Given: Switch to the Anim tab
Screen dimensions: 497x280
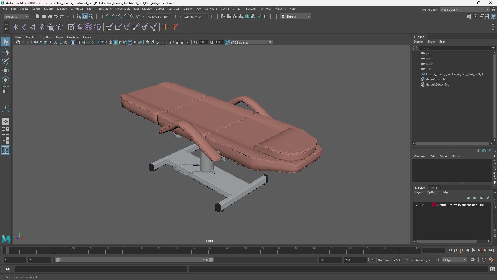Looking at the screenshot, I should coord(434,188).
